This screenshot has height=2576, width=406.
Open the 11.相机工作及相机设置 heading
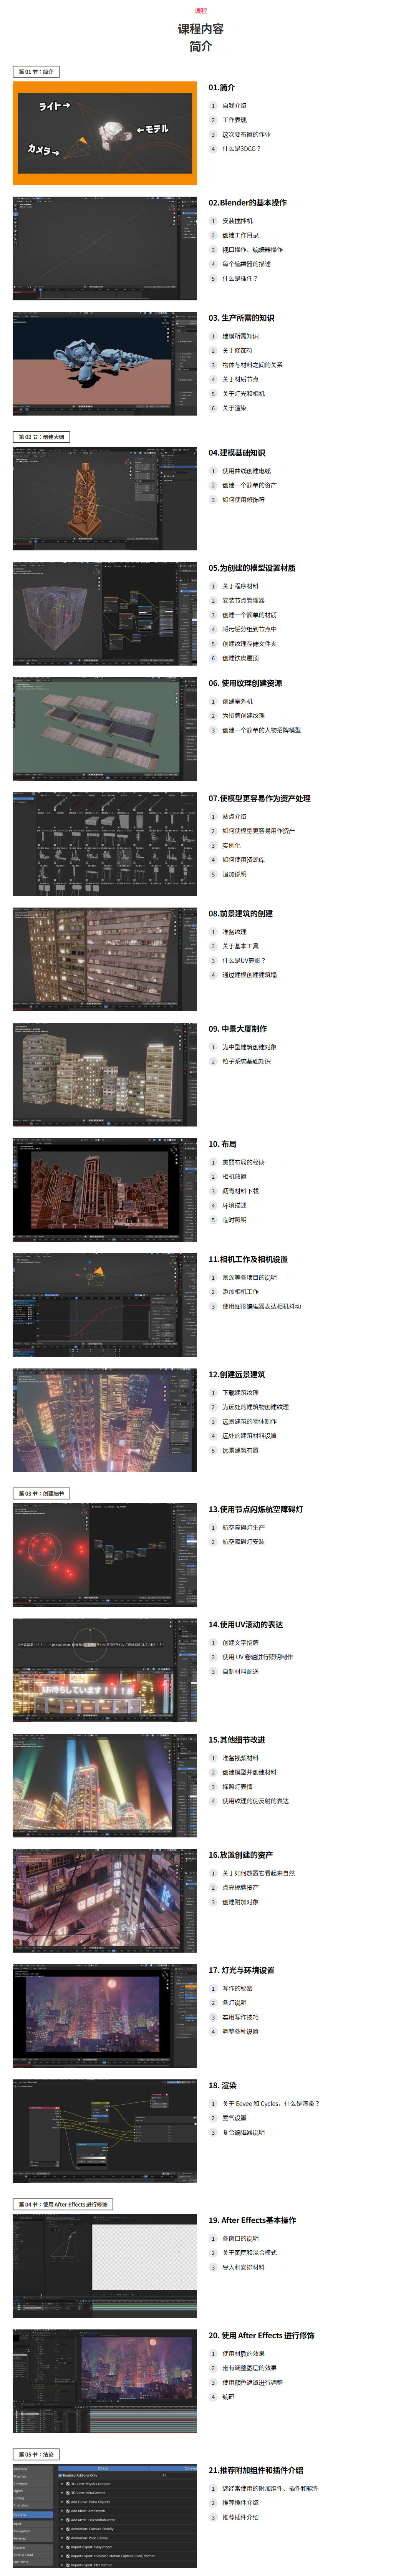(248, 1259)
